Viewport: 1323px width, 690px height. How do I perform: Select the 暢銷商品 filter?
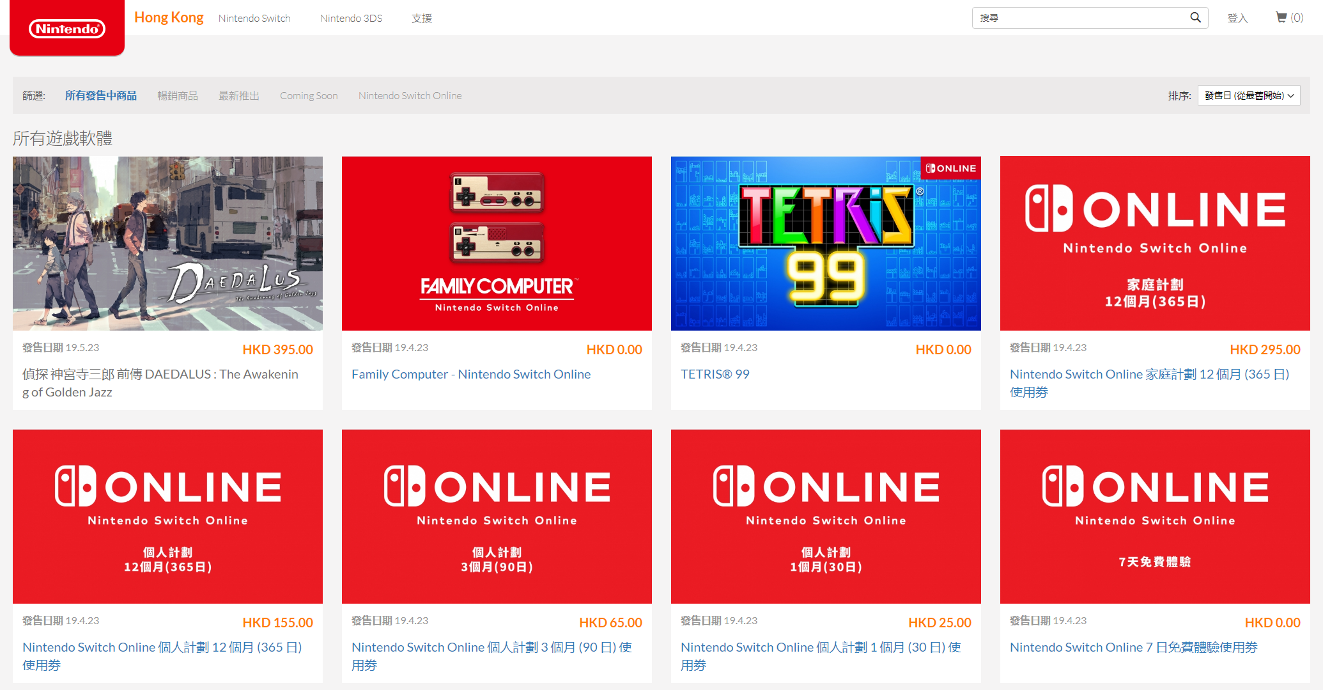point(178,95)
